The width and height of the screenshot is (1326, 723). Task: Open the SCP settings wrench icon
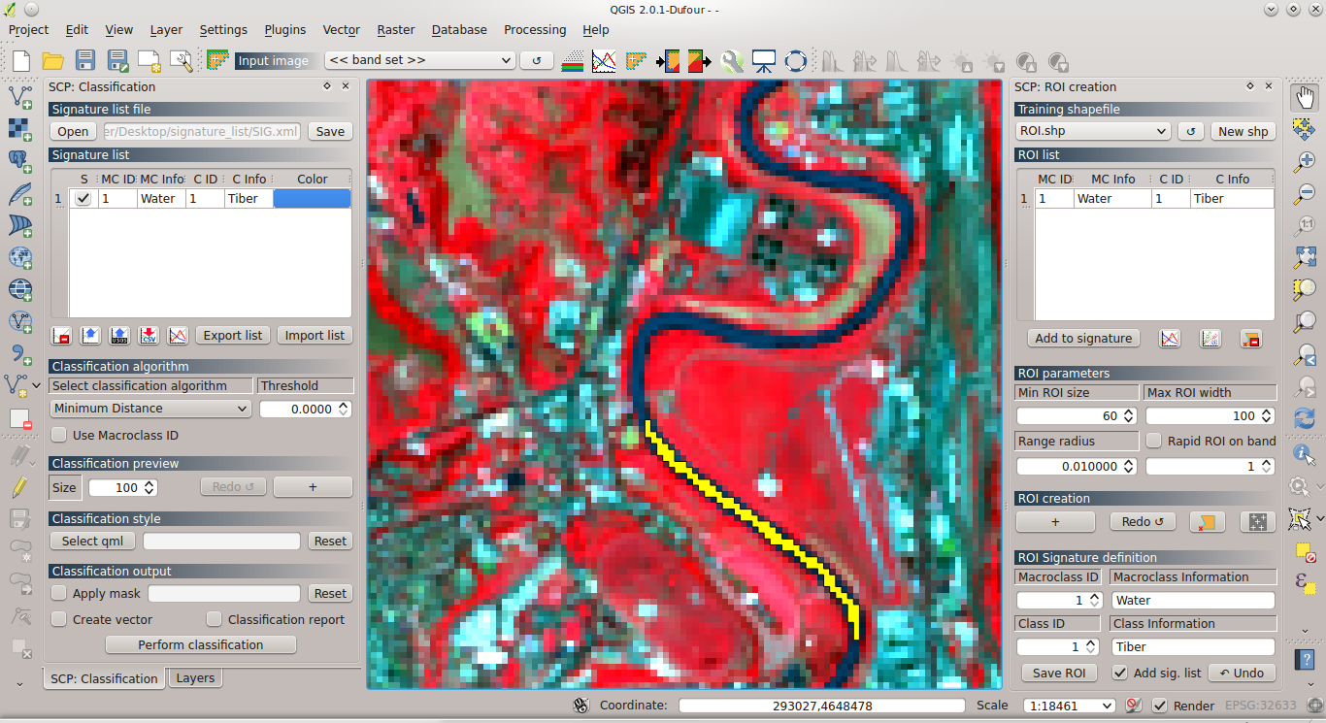pyautogui.click(x=733, y=60)
